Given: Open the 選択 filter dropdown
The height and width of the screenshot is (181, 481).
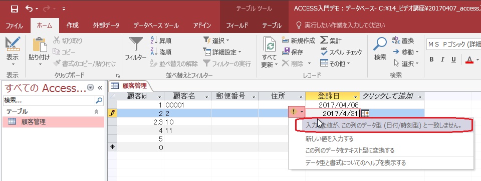Looking at the screenshot, I should (216, 40).
